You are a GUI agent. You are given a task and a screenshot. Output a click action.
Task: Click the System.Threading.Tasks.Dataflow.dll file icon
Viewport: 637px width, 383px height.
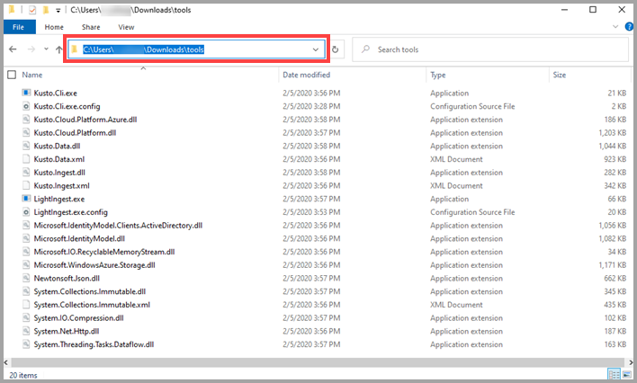click(x=26, y=344)
